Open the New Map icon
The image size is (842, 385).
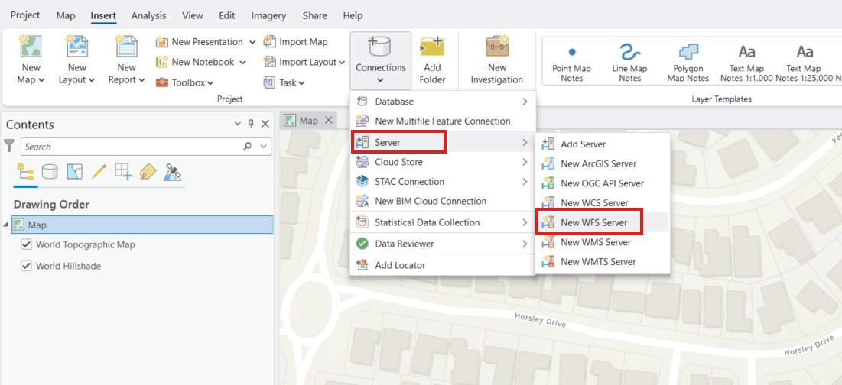tap(31, 46)
